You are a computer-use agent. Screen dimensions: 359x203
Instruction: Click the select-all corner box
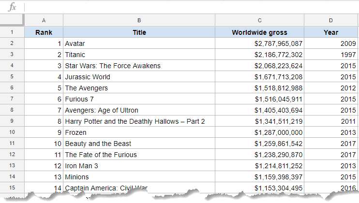click(x=12, y=20)
